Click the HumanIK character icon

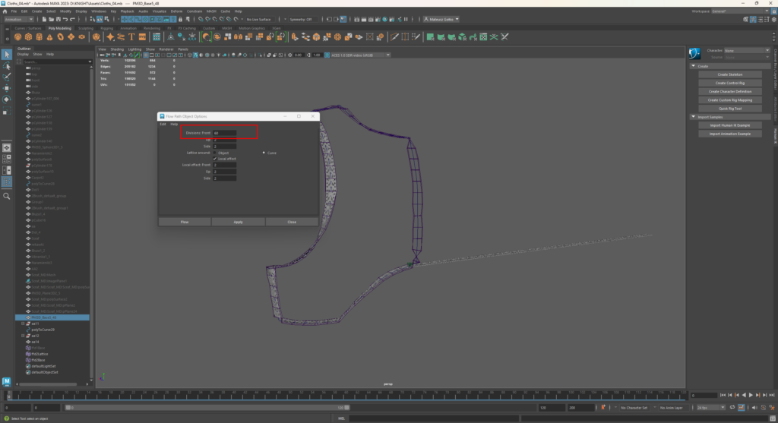click(694, 53)
